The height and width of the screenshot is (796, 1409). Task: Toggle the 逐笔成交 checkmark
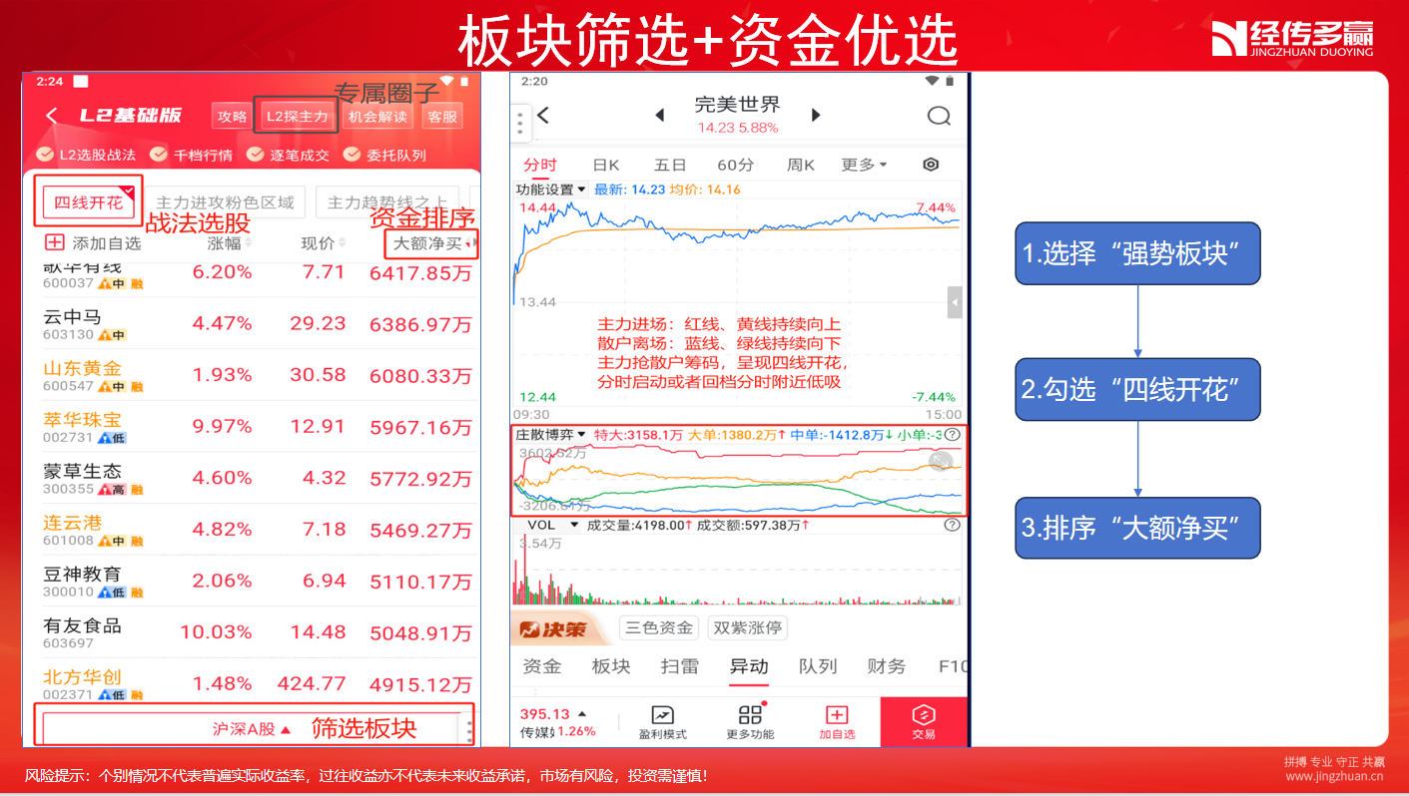point(255,155)
